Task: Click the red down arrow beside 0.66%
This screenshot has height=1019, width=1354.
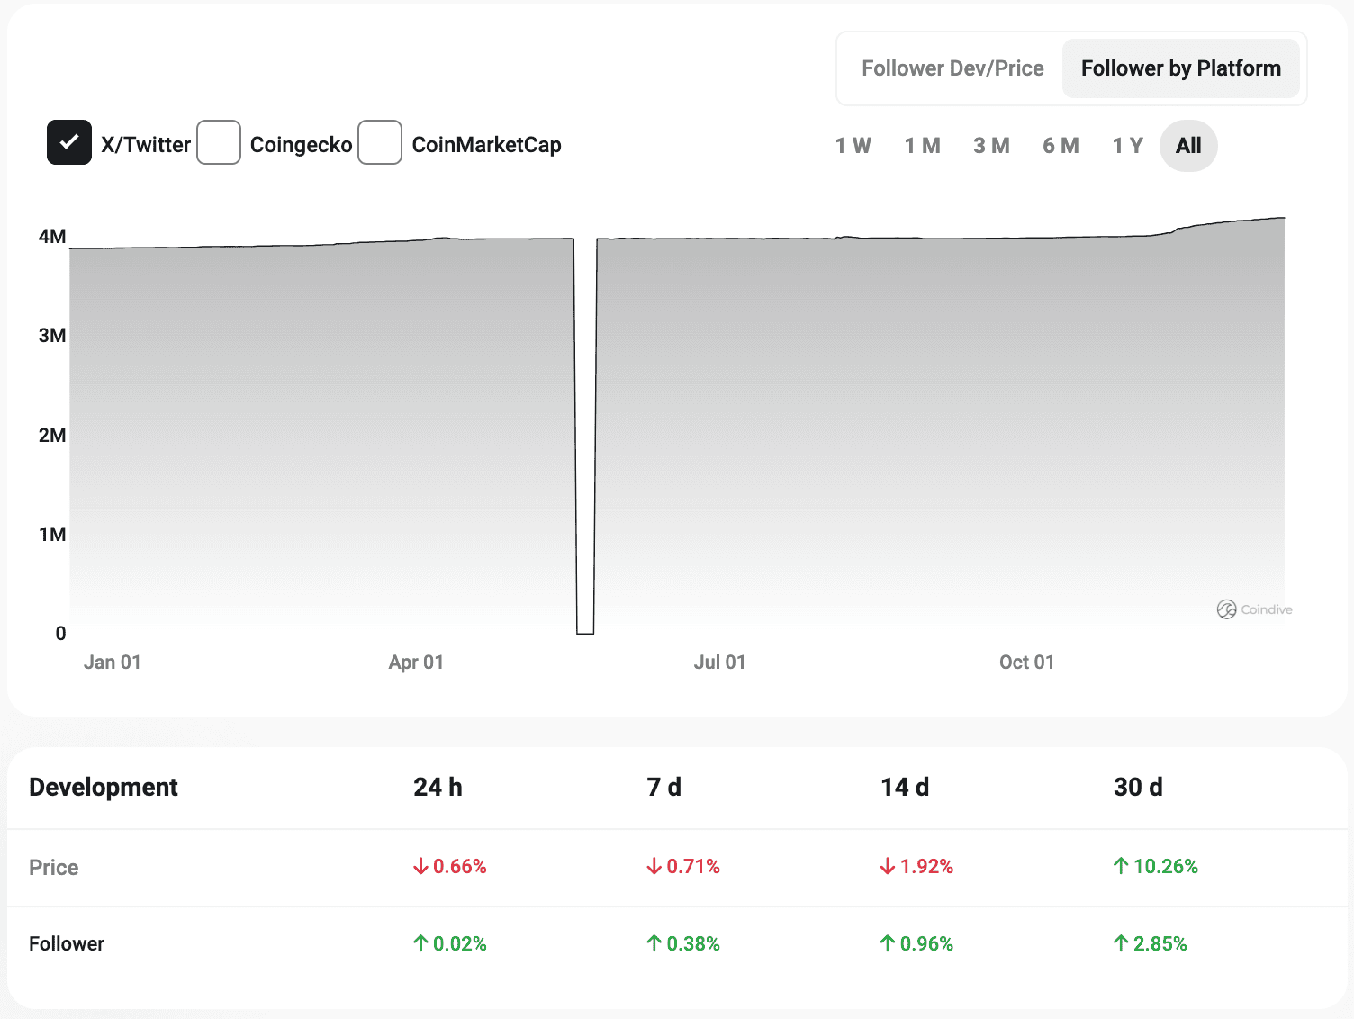Action: 420,867
